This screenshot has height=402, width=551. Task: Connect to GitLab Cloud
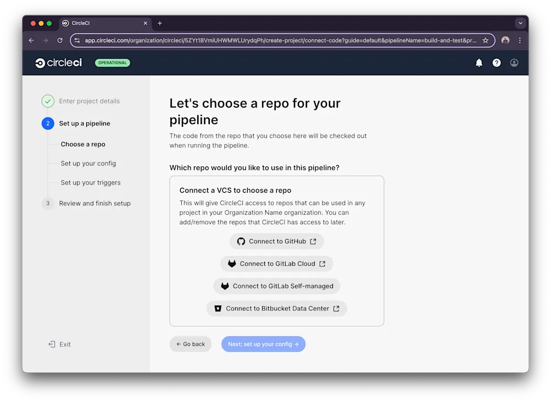tap(276, 264)
